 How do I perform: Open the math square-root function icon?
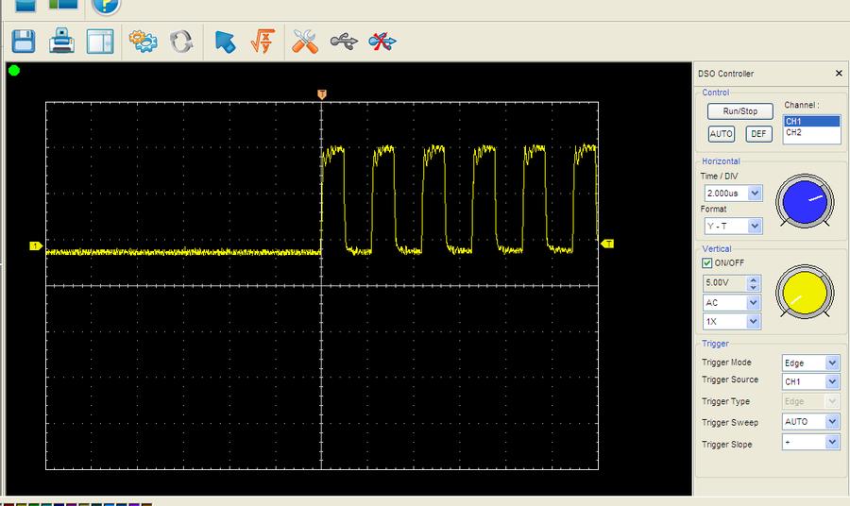point(262,42)
